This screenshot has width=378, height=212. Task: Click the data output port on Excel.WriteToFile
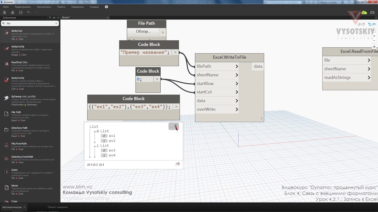click(258, 66)
